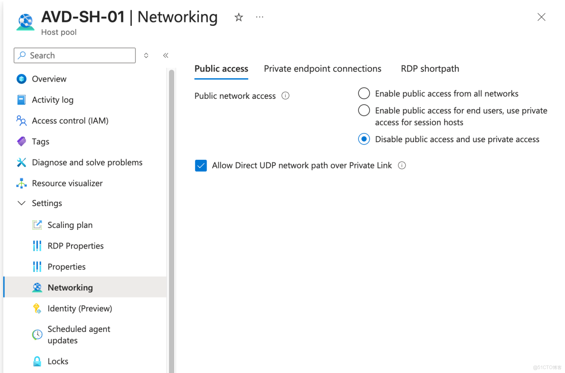Open Diagnose and solve problems icon

[x=21, y=162]
